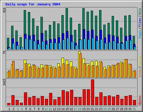
Task: Click the cyan Pages bar for day 5
Action: [26, 44]
